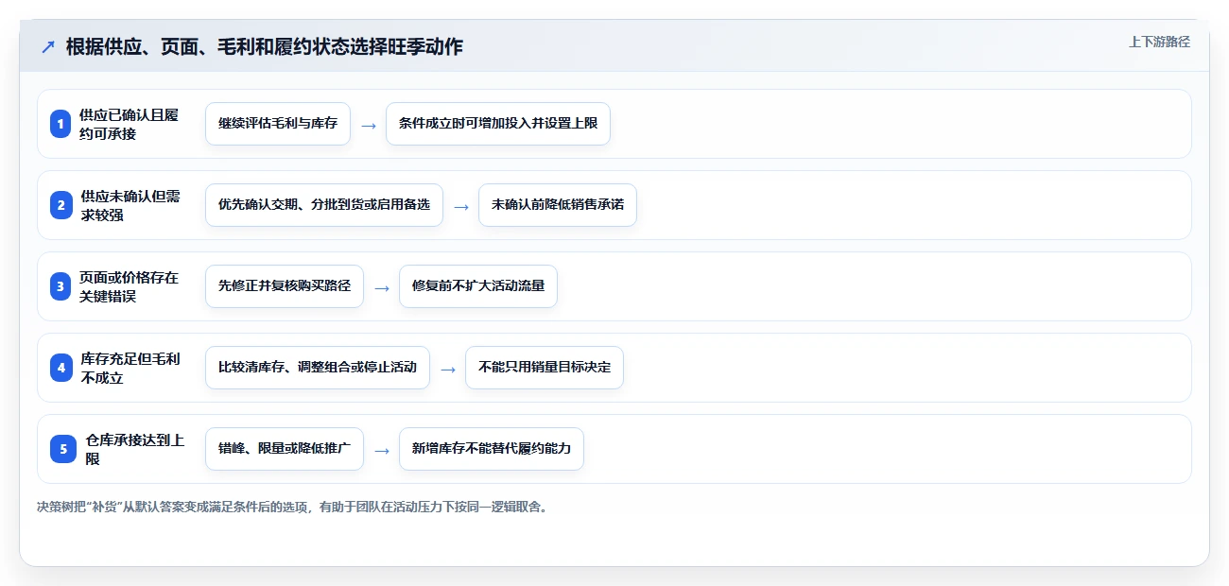Click the 先修正并复核购买路径 box
This screenshot has height=586, width=1229.
pyautogui.click(x=285, y=286)
